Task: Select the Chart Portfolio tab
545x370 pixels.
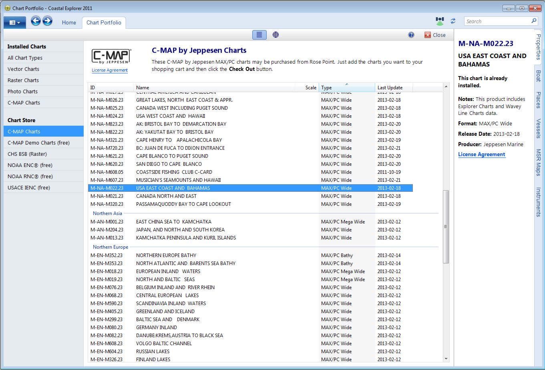Action: [104, 23]
